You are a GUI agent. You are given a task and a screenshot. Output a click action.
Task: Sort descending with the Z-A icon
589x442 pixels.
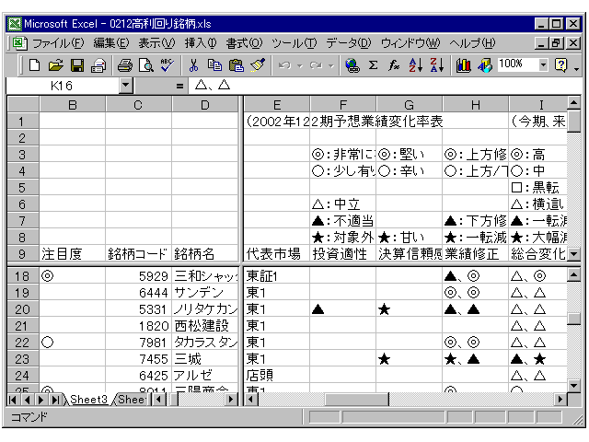[x=436, y=65]
